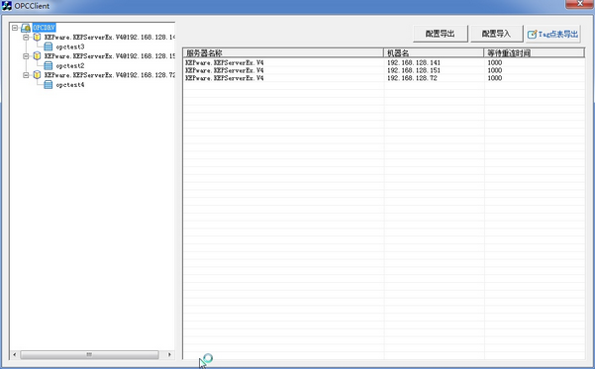
Task: Click the yellow server icon for 192.168.128.15
Action: pos(37,56)
